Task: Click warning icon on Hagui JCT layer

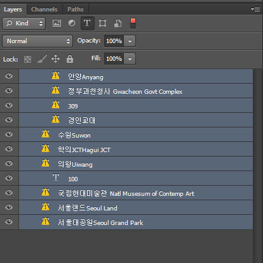Action: [x=46, y=149]
